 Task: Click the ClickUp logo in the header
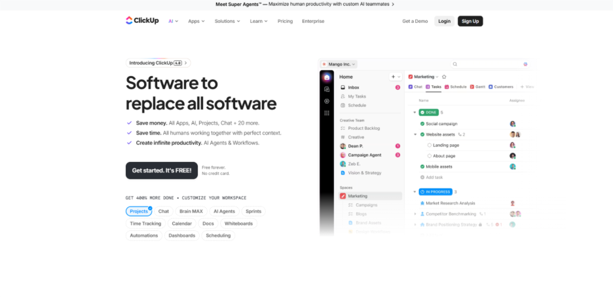click(x=141, y=21)
